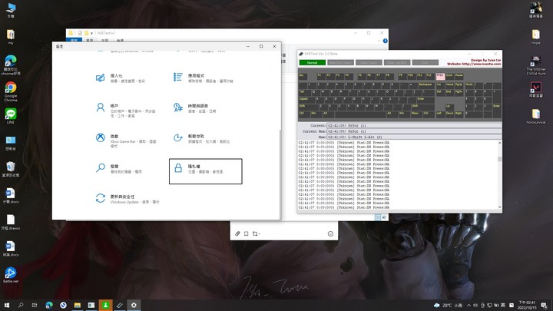The height and width of the screenshot is (311, 553).
Task: Open the Recycle Bin desktop icon
Action: pyautogui.click(x=11, y=168)
